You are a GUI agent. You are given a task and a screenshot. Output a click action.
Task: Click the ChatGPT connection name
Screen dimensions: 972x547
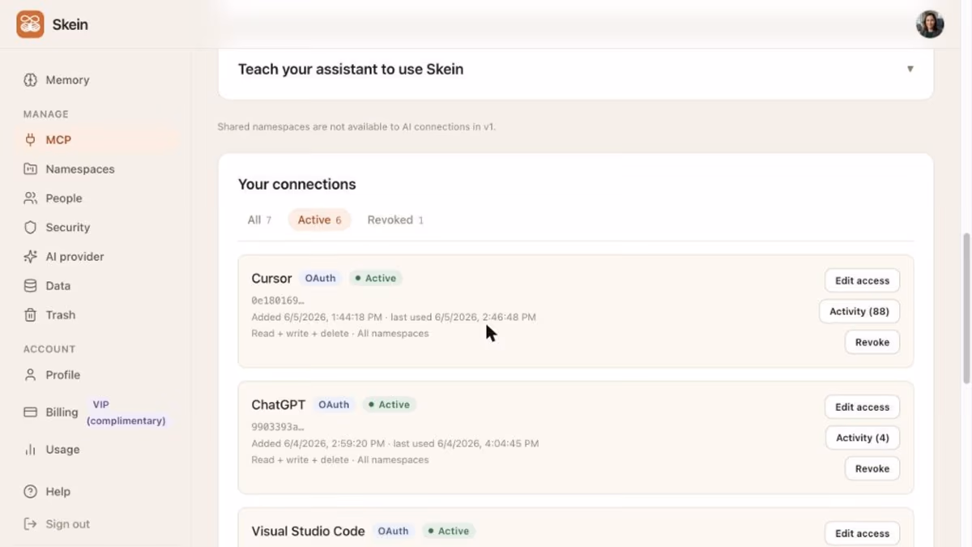click(279, 404)
